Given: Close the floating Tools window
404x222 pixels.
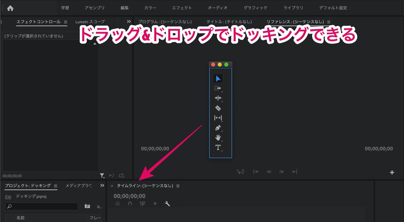Looking at the screenshot, I should pos(213,64).
